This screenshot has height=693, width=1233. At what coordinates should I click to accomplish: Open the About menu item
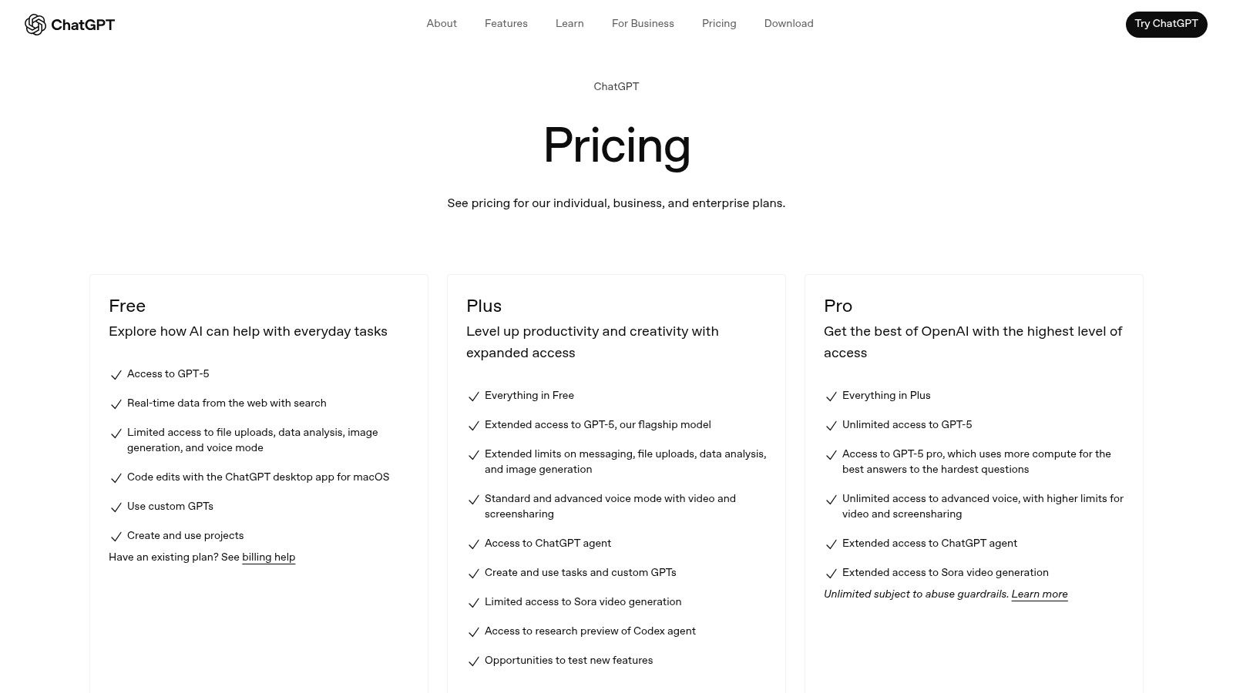click(442, 24)
